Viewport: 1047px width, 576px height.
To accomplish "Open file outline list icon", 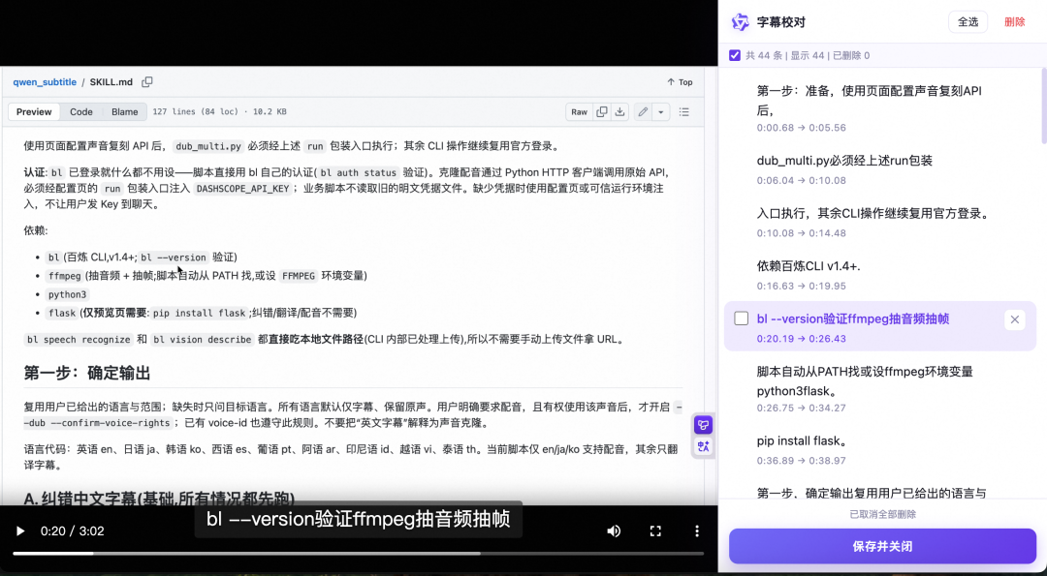I will tap(683, 112).
